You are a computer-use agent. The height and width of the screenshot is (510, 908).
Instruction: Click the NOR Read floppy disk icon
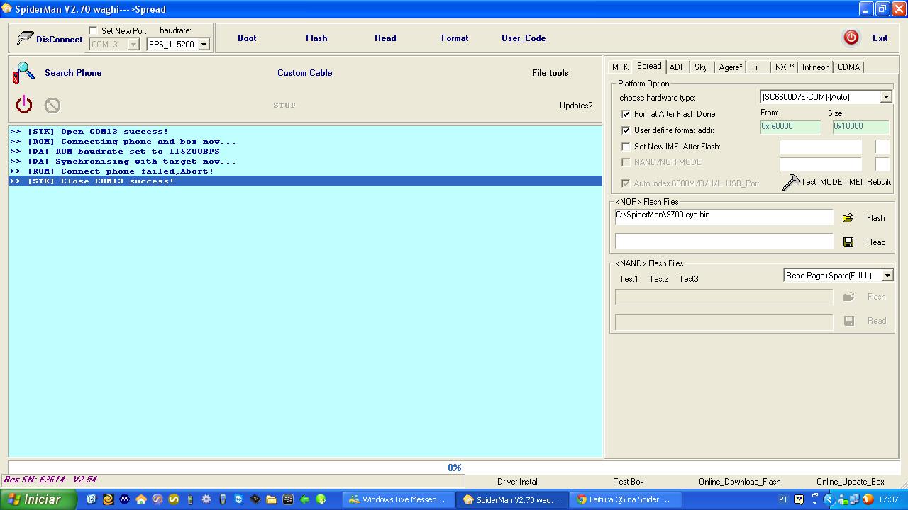tap(848, 242)
